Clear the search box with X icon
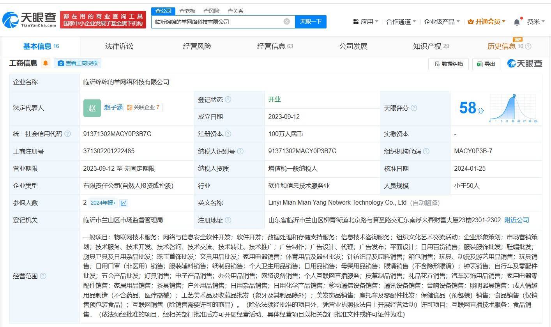 pos(287,21)
